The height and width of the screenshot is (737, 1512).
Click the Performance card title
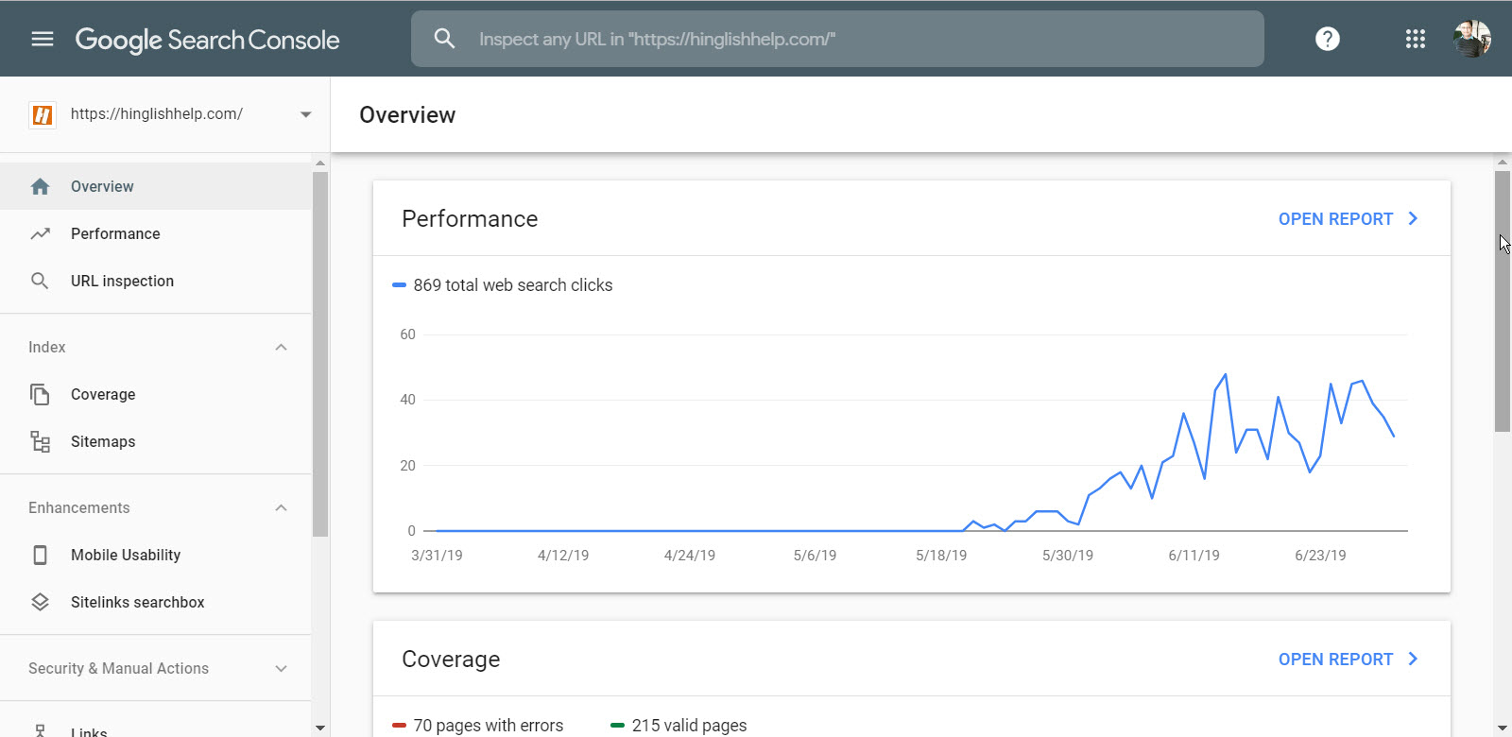pos(470,219)
